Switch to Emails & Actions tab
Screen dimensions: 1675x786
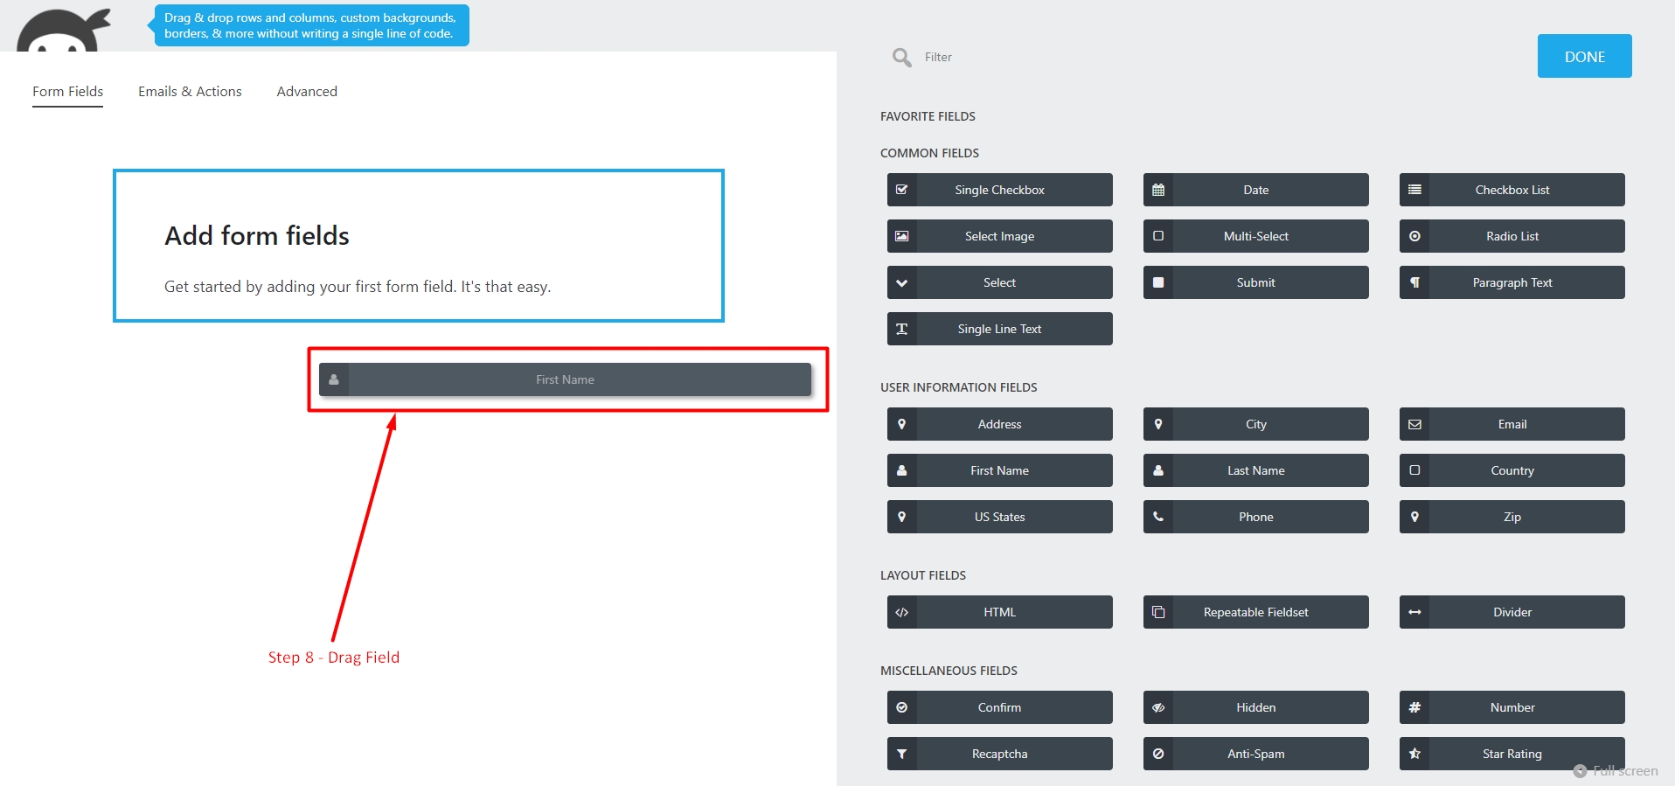click(190, 91)
